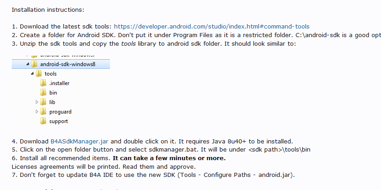Screen dimensions: 381x190
Task: Click the tools folder icon
Action: pos(38,73)
